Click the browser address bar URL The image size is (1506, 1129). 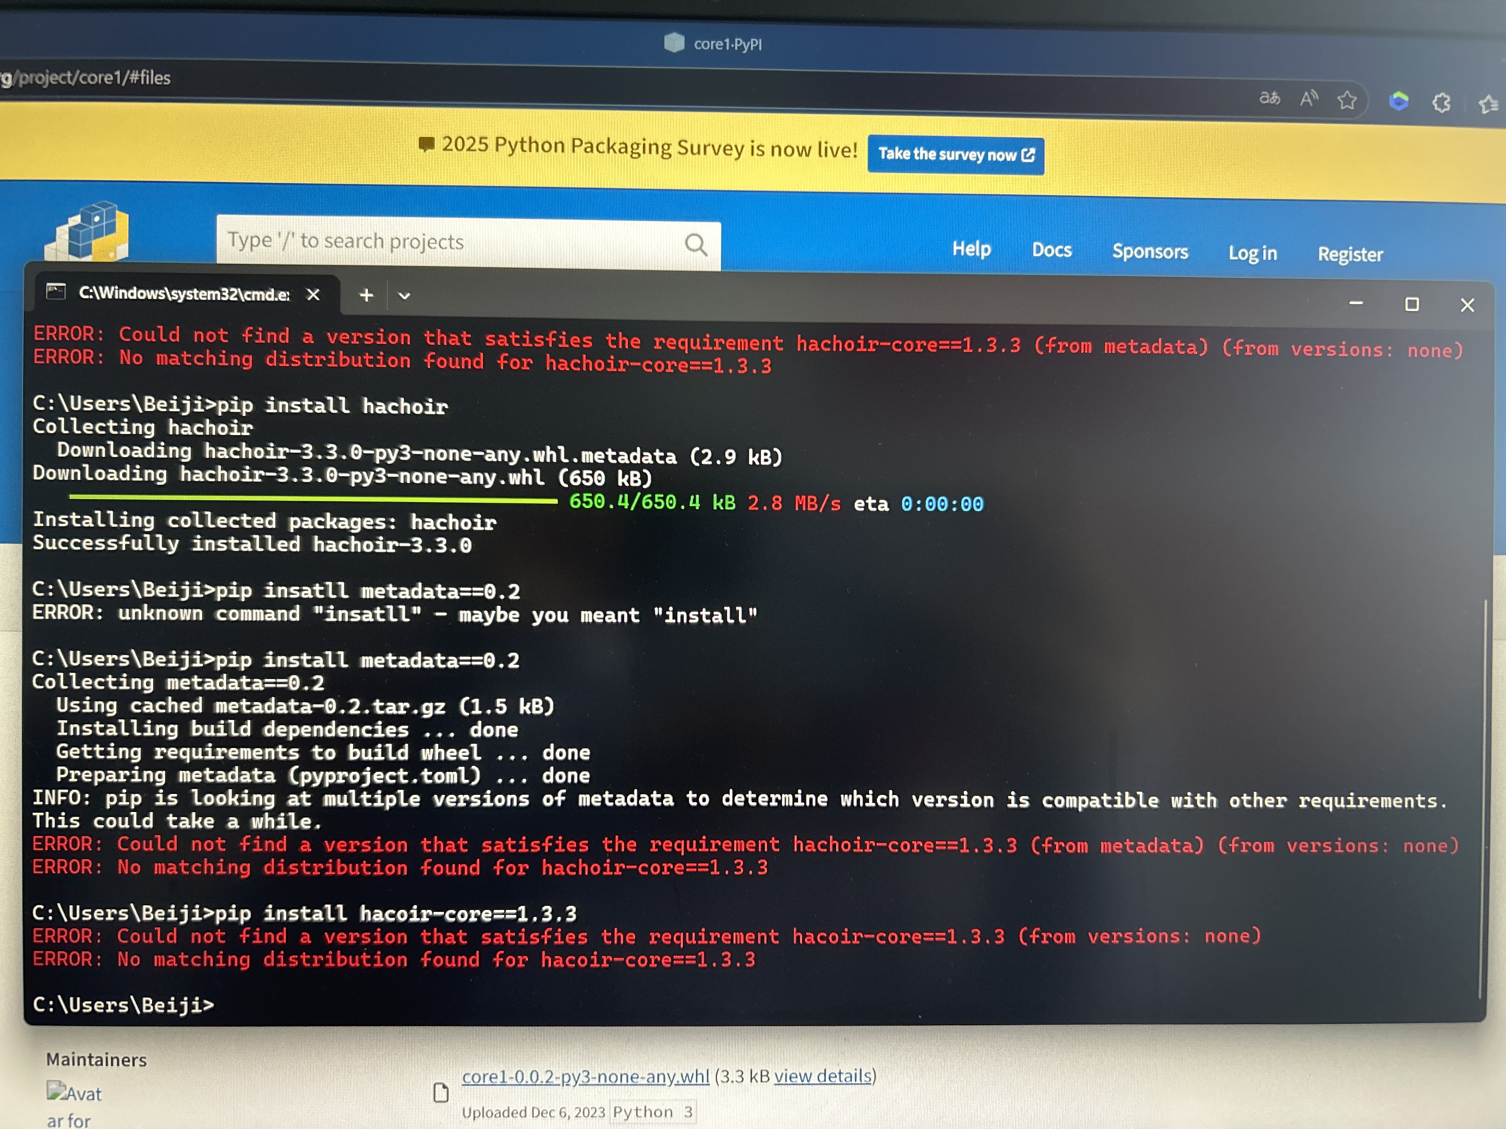86,78
